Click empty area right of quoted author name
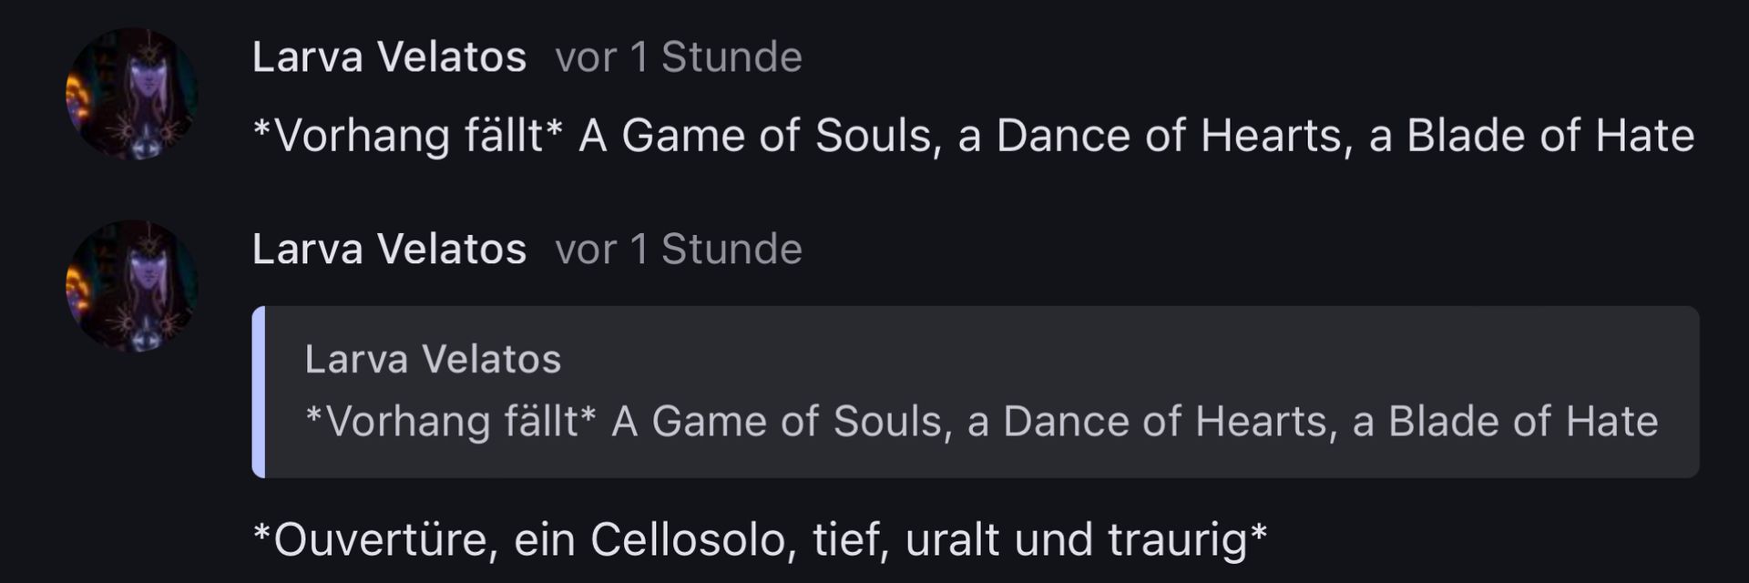 point(1093,360)
